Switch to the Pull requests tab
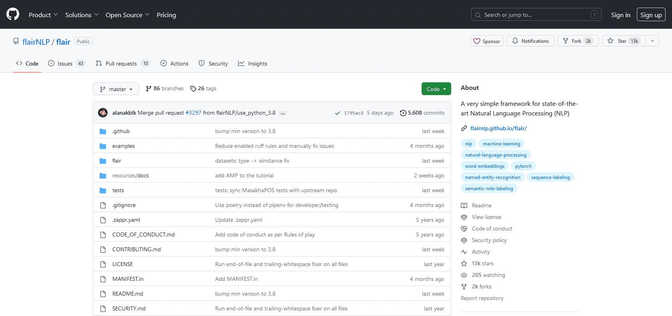Image resolution: width=672 pixels, height=316 pixels. click(123, 63)
